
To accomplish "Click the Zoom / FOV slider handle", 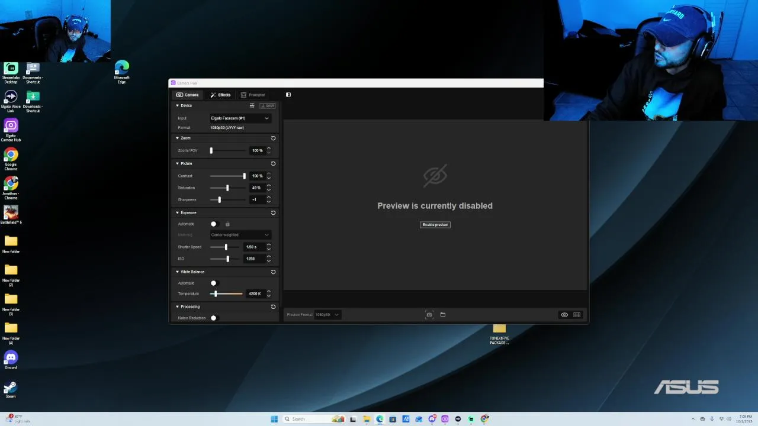I will tap(211, 151).
